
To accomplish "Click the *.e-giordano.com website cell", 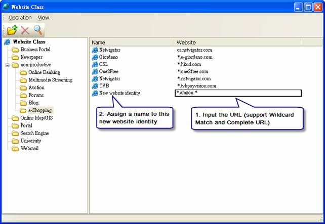I will point(195,57).
